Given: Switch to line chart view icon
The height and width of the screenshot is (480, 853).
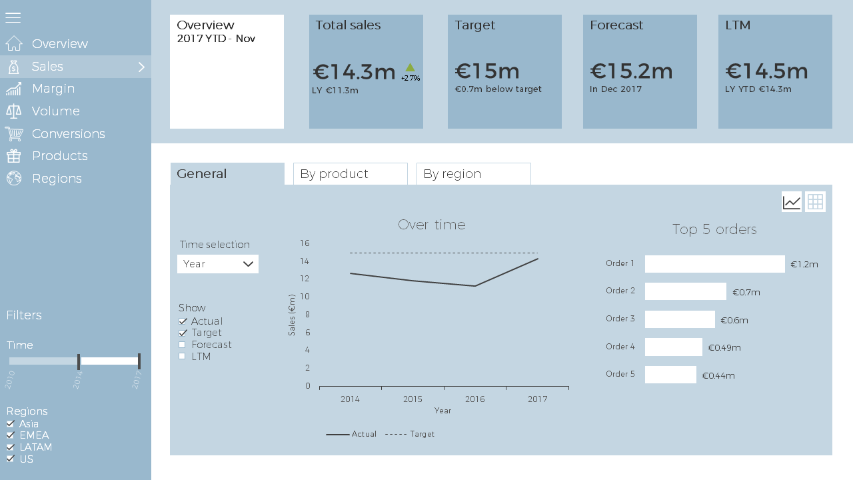Looking at the screenshot, I should pos(792,202).
